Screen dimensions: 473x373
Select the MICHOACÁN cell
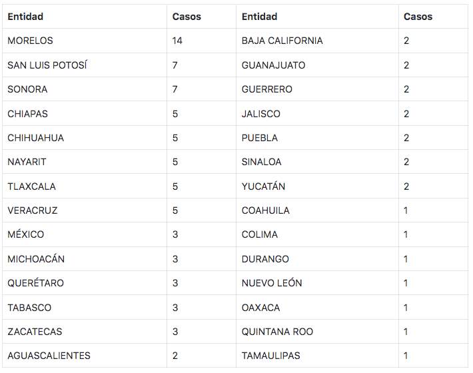(x=37, y=259)
